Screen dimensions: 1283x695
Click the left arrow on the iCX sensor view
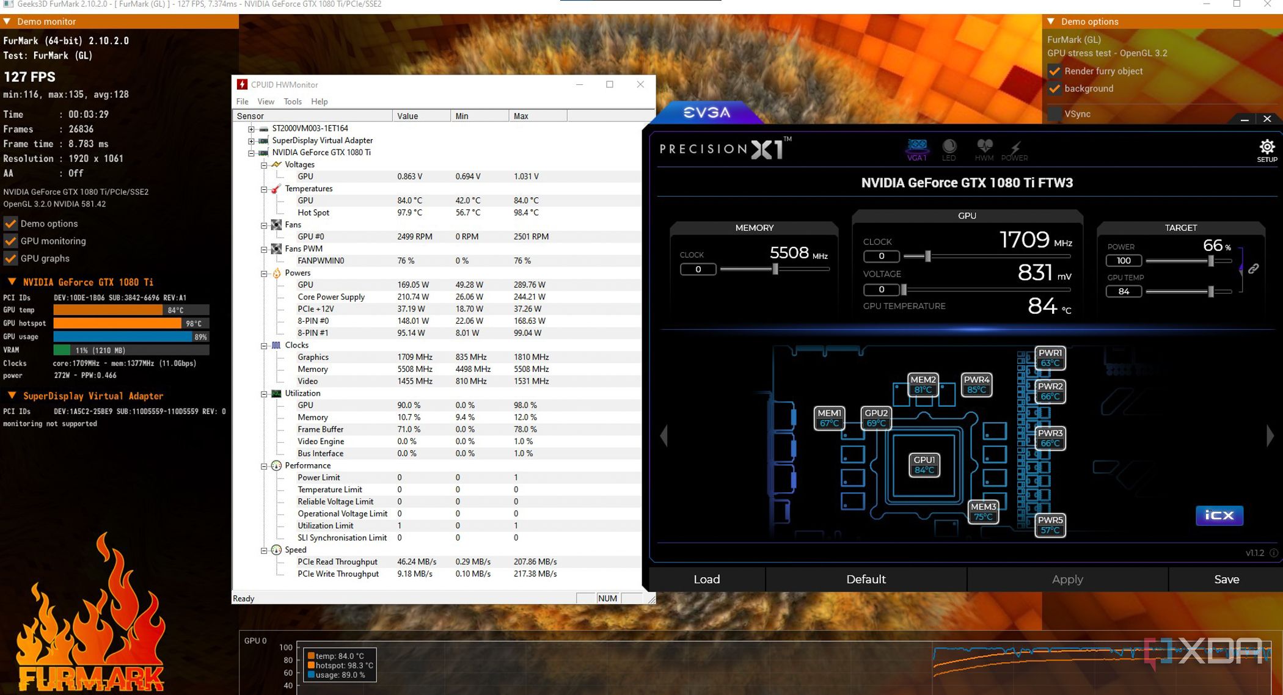point(664,435)
